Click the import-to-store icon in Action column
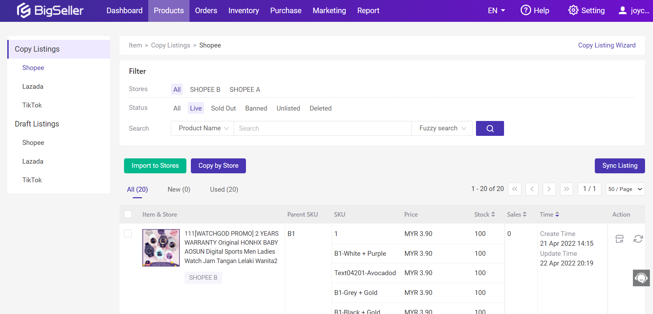The image size is (653, 314). pos(619,239)
